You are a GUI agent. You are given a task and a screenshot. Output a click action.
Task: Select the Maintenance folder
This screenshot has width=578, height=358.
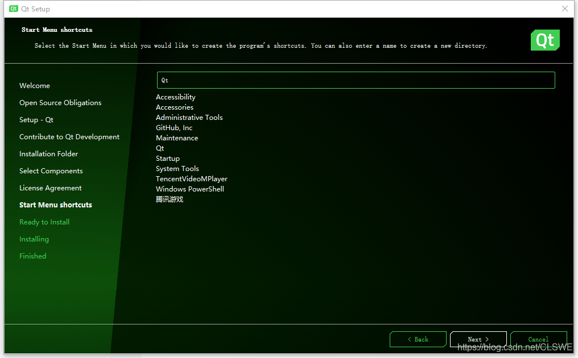tap(177, 138)
